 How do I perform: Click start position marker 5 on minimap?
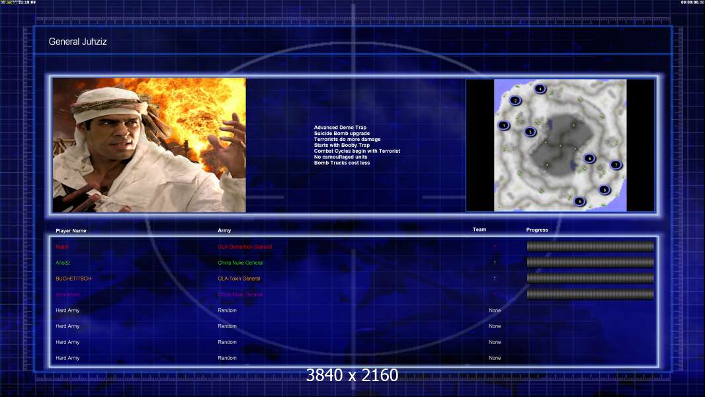coord(580,201)
